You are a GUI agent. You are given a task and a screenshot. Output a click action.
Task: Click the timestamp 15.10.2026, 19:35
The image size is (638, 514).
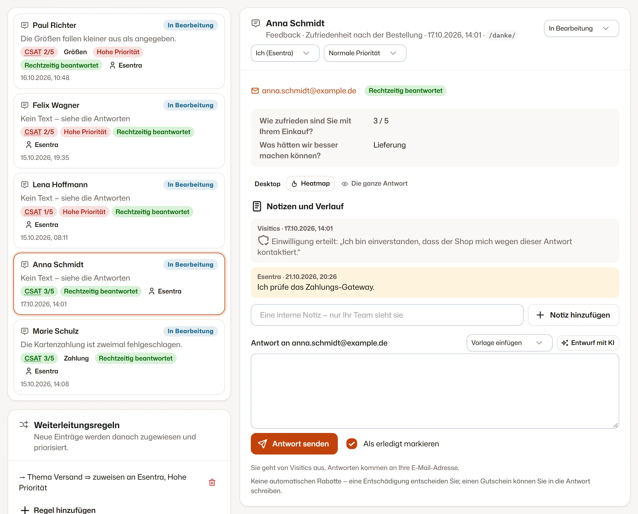click(45, 158)
